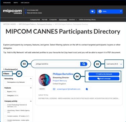Click the location icon beside Palais des Festivals
Viewport: 126px width, 122px height.
pyautogui.click(x=26, y=13)
